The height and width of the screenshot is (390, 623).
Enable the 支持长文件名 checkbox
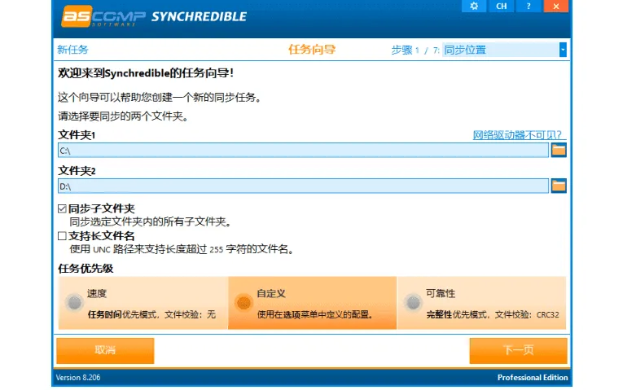coord(62,236)
